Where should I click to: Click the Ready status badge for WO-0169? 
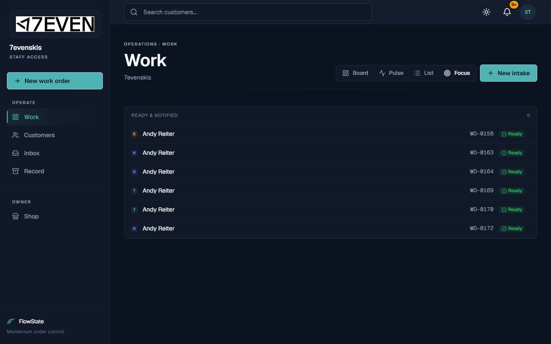(512, 191)
